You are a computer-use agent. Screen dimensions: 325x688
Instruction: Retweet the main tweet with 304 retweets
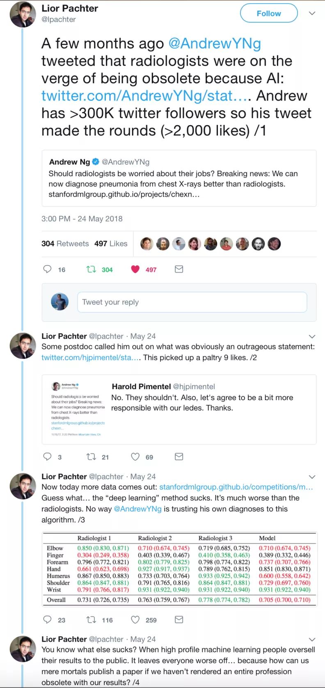(91, 269)
